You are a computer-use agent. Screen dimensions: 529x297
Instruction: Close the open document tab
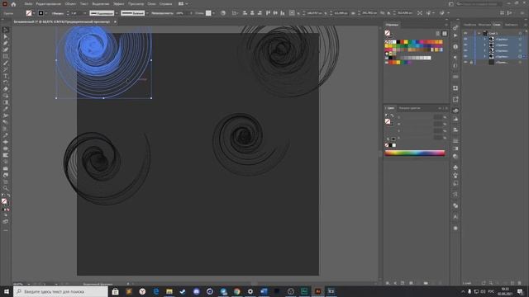(115, 22)
